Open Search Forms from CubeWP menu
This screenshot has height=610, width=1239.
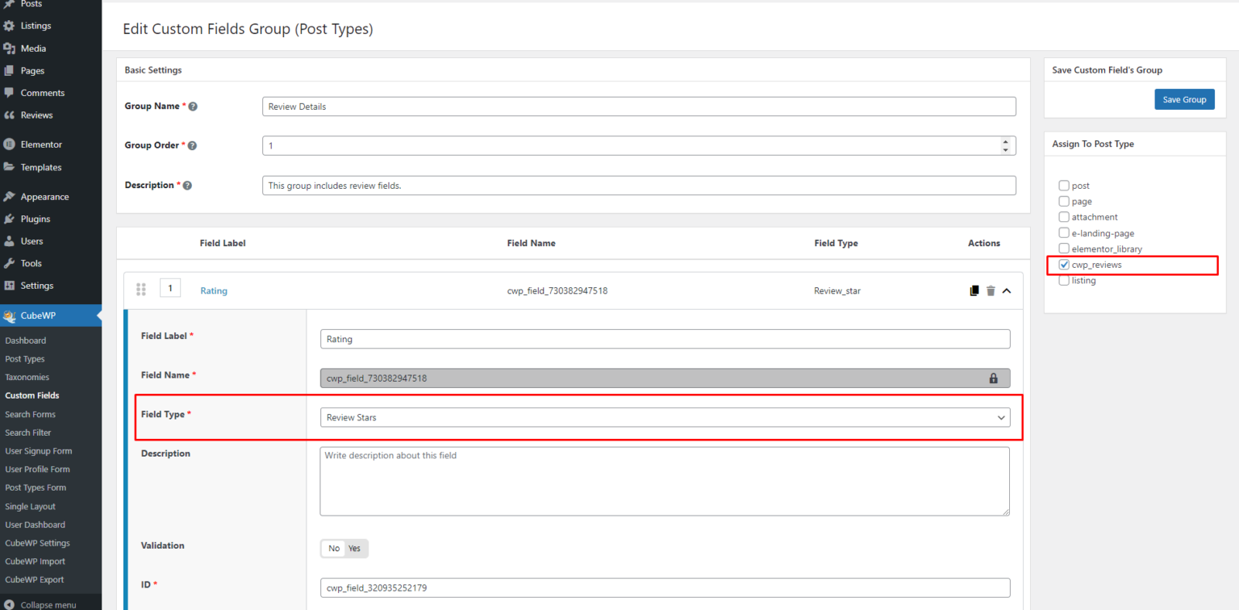tap(30, 414)
